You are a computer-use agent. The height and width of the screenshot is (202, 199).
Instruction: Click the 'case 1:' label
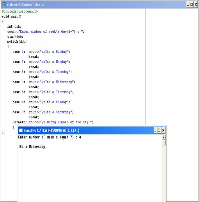[x=19, y=52]
